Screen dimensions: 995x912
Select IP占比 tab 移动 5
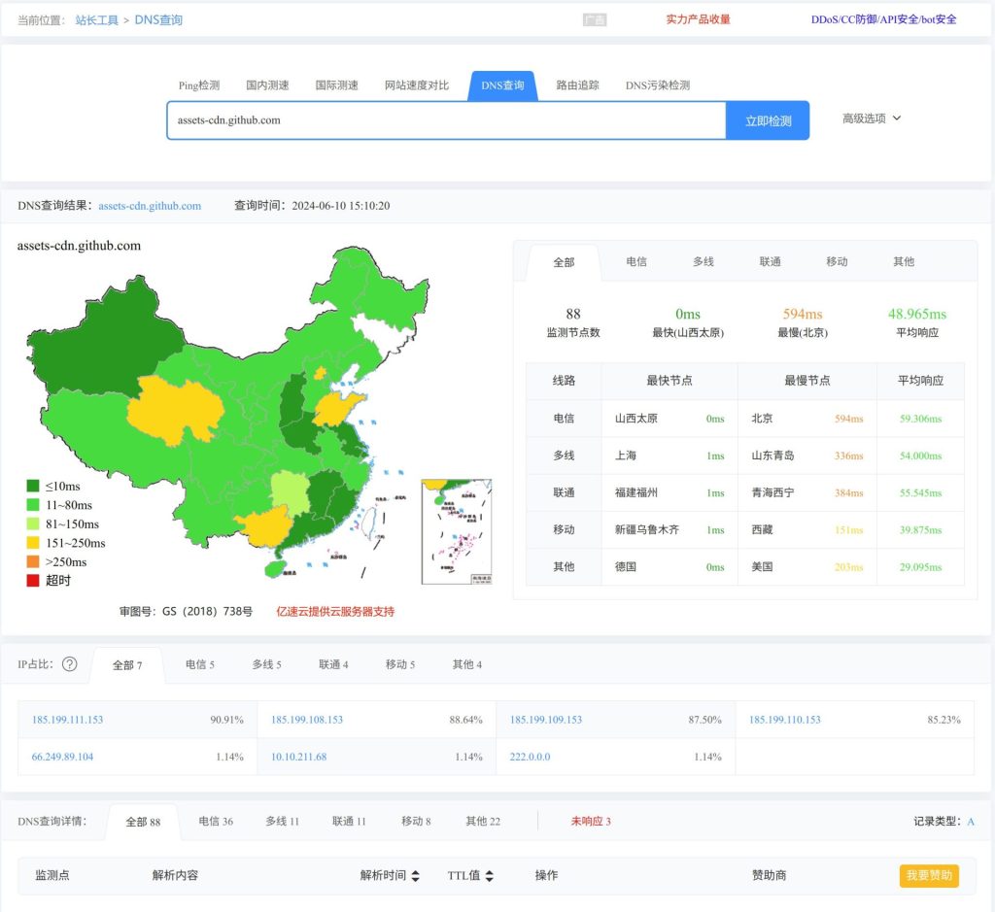pos(399,664)
